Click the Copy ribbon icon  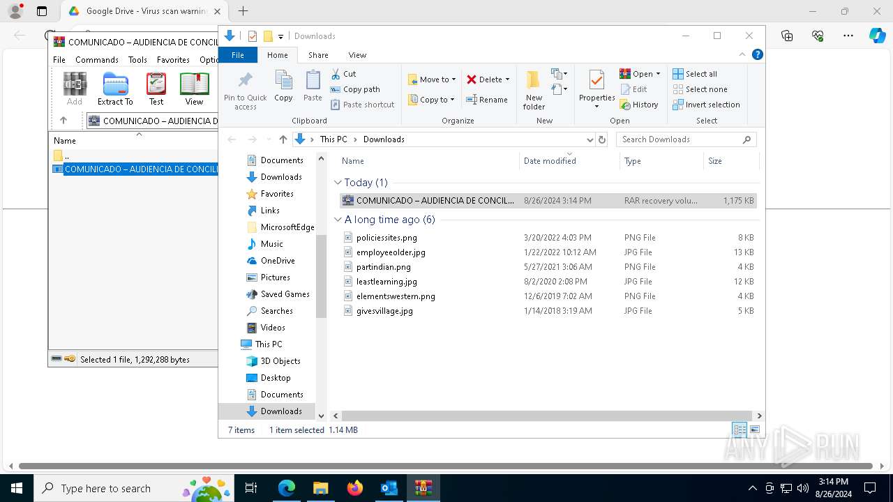tap(283, 86)
